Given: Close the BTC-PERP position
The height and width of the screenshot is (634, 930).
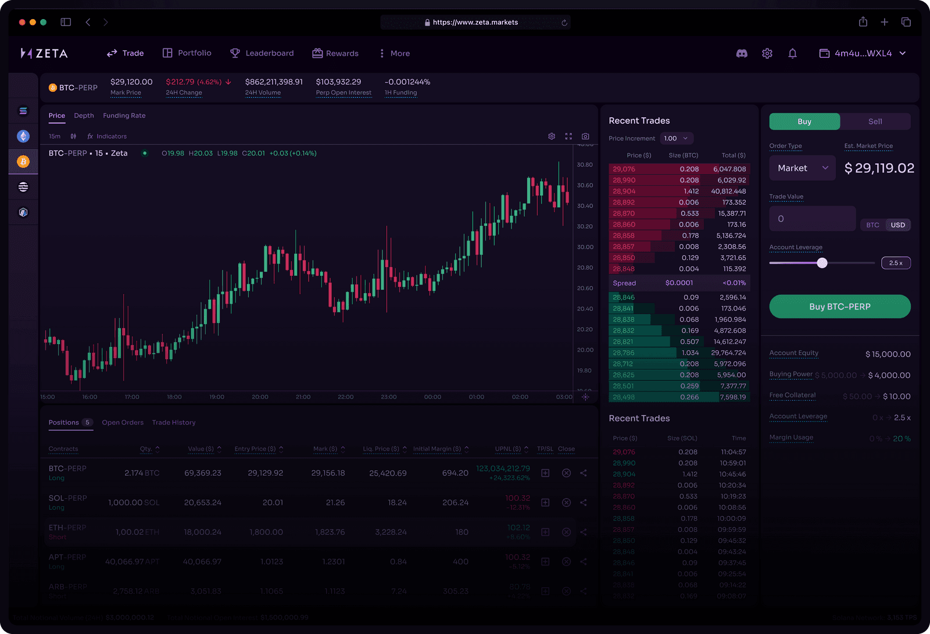Looking at the screenshot, I should tap(566, 473).
